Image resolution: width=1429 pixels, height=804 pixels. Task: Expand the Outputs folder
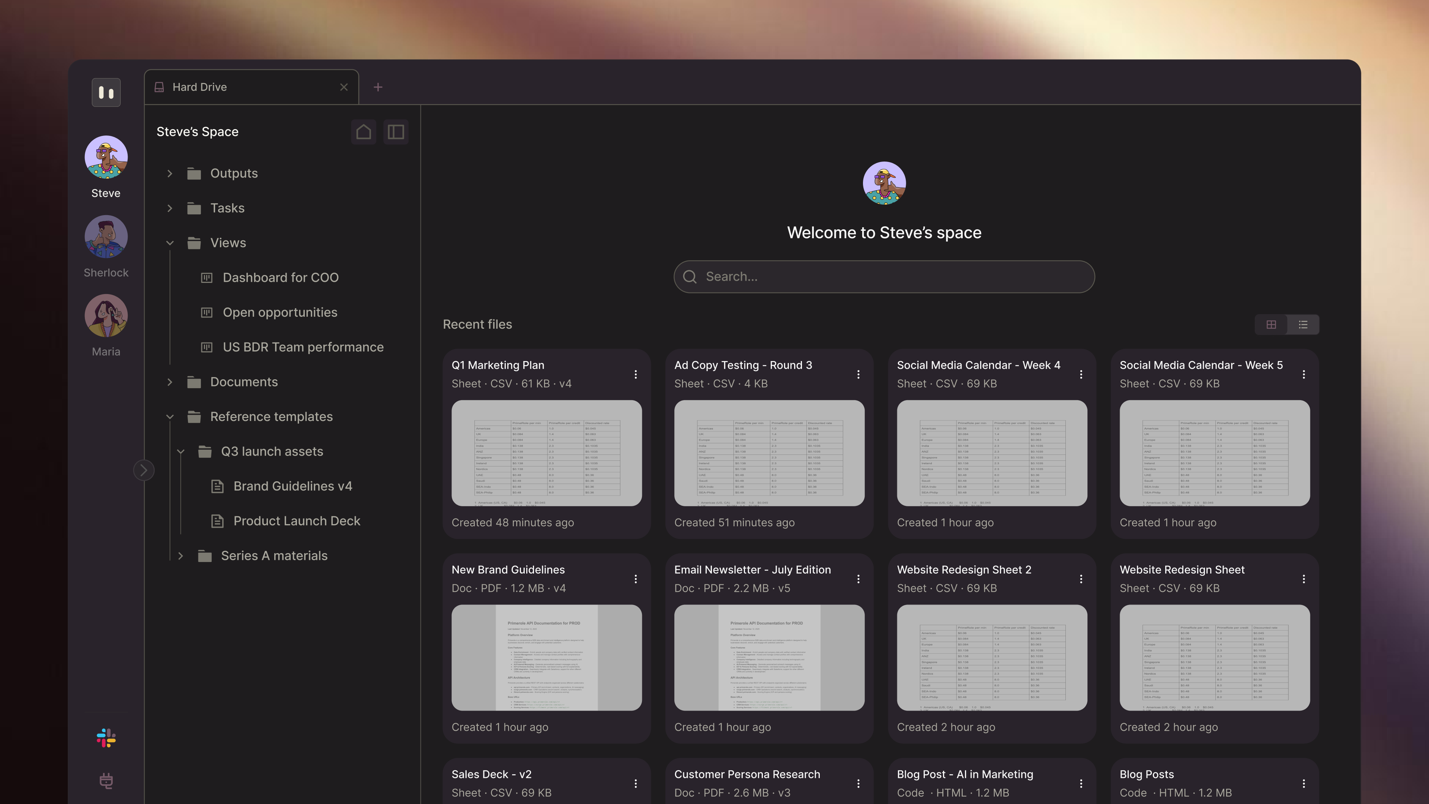170,174
